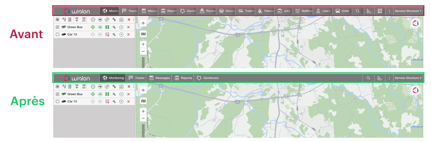This screenshot has width=431, height=142.
Task: Click the zoom slider below the minus on the Après map
Action: [143, 130]
